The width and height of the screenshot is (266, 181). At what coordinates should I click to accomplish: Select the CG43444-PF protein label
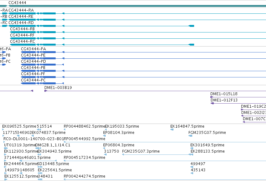pos(33,74)
